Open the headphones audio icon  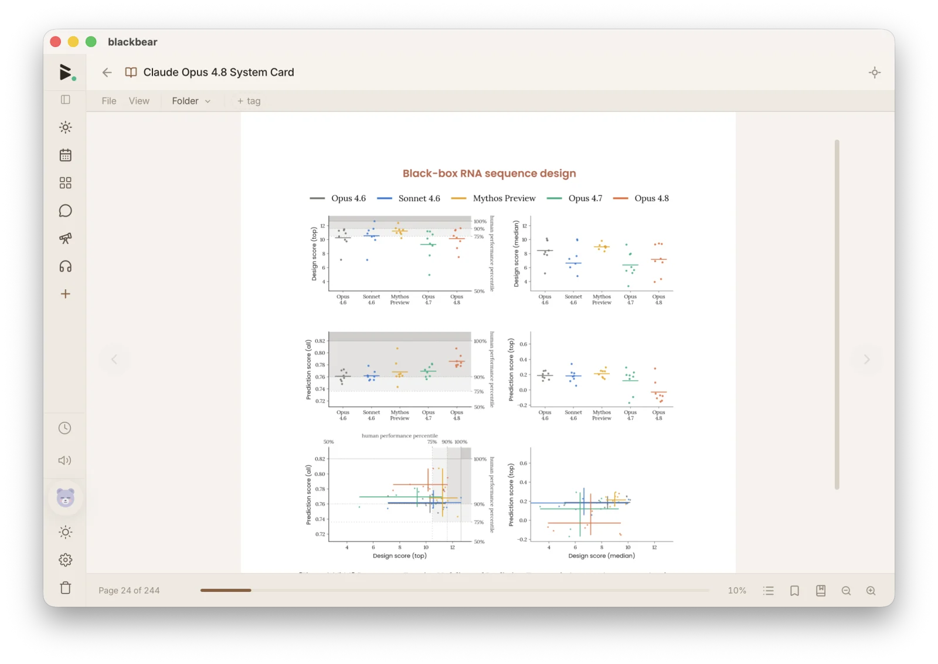(x=66, y=266)
